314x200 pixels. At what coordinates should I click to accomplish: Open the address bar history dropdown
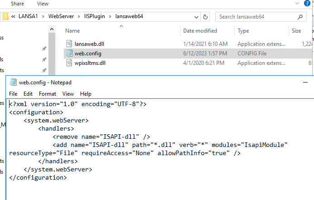point(196,17)
